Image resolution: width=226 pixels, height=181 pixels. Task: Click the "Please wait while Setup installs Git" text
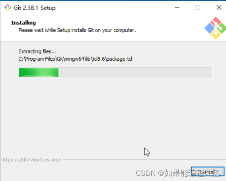pyautogui.click(x=56, y=30)
